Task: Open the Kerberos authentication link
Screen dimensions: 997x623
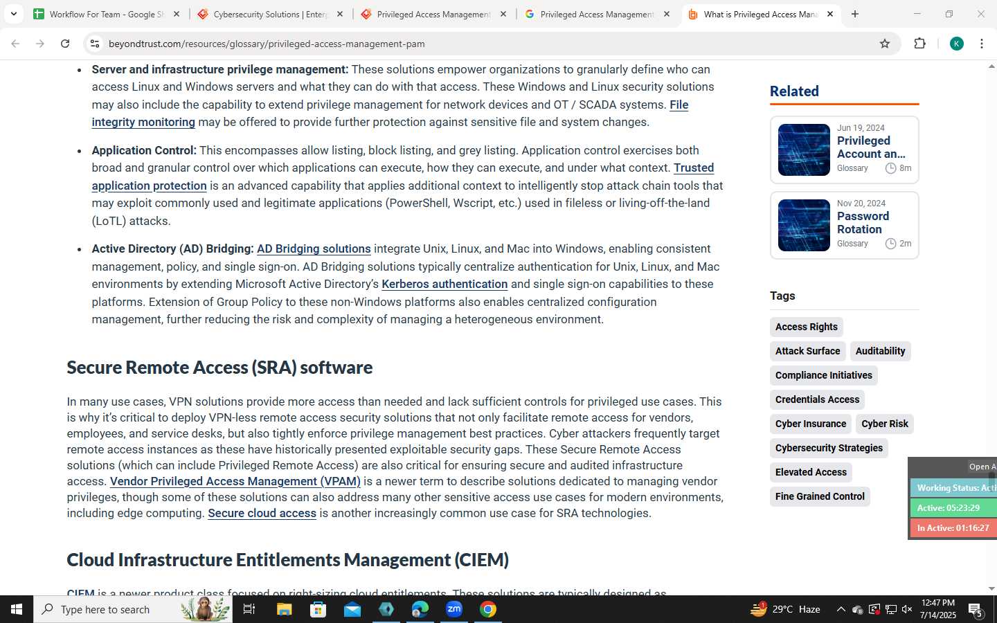Action: point(444,284)
